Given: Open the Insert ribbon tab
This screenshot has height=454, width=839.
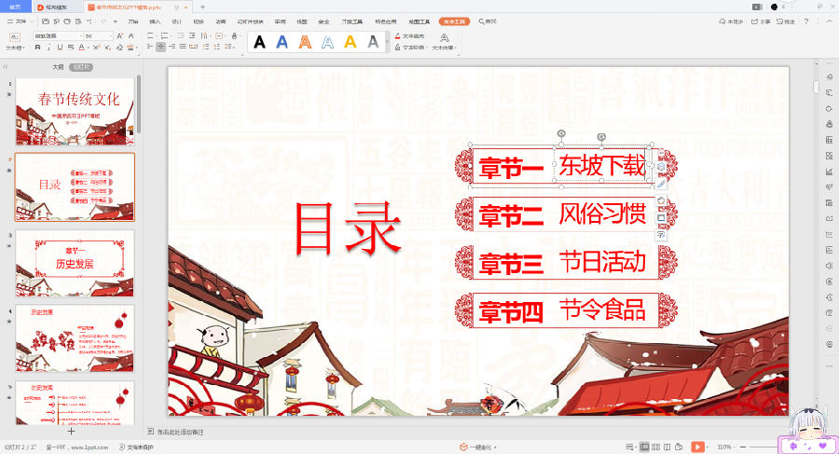Looking at the screenshot, I should pos(155,22).
